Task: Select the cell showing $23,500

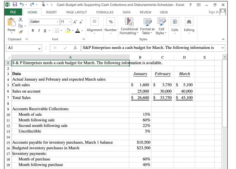Action: pos(140,148)
